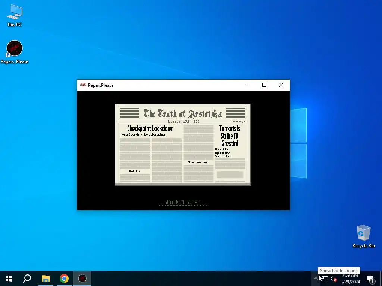Click The Weather section heading

(198, 162)
